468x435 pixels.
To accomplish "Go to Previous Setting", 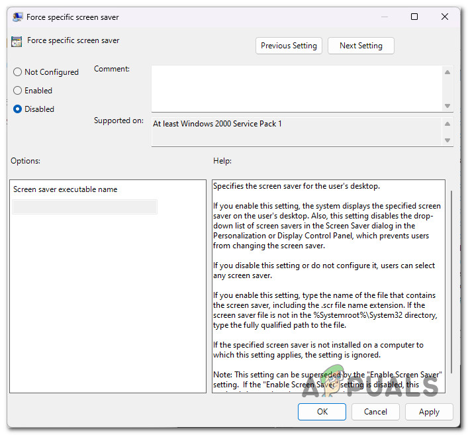I will pos(289,46).
